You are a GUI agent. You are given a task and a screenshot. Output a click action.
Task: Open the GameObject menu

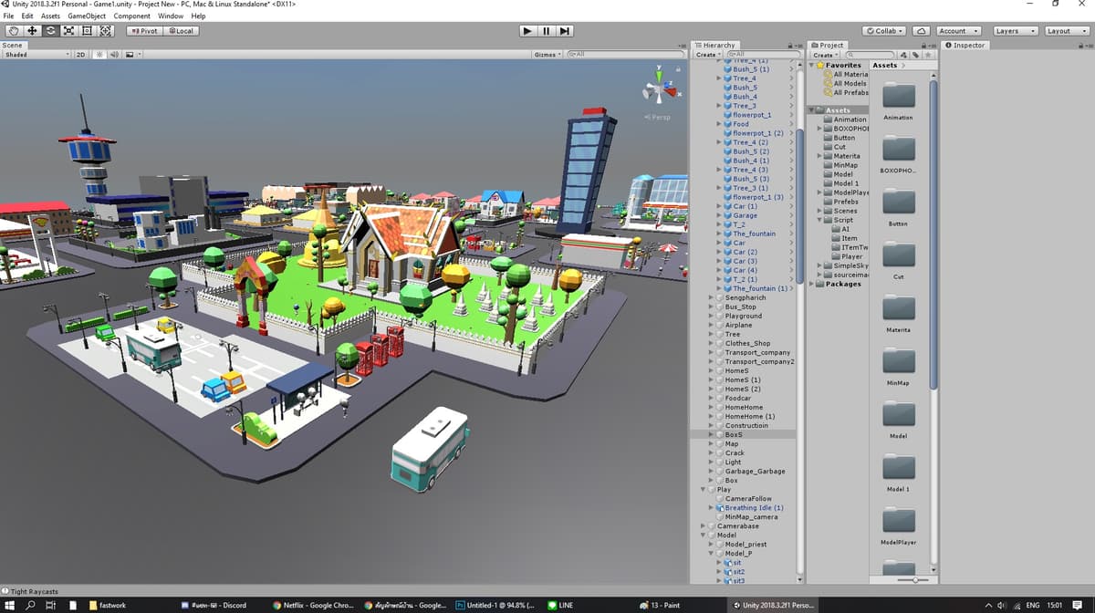coord(86,16)
